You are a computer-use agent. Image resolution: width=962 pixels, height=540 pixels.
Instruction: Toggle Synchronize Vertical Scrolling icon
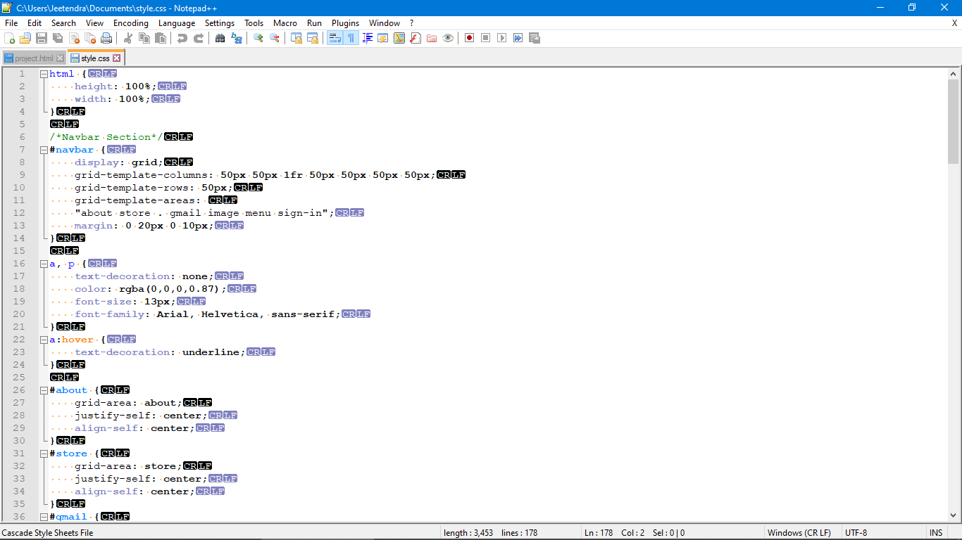pyautogui.click(x=296, y=38)
